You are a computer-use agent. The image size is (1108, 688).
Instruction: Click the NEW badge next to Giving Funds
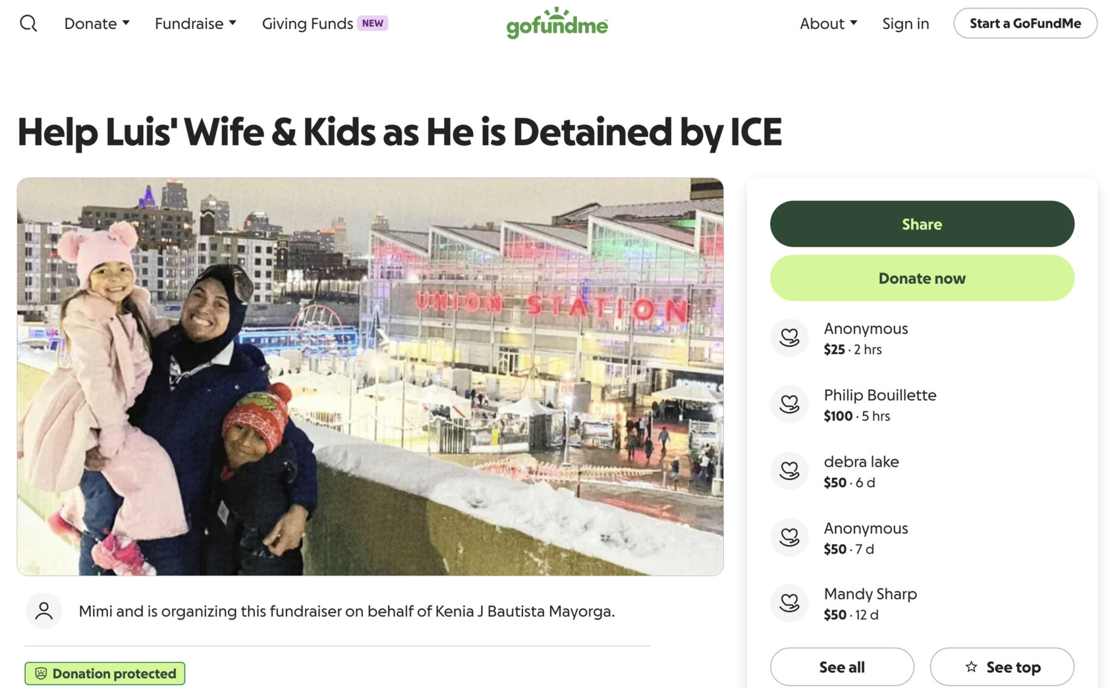point(373,24)
